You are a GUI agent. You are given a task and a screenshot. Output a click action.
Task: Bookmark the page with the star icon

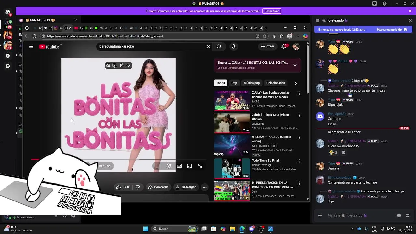(x=265, y=36)
